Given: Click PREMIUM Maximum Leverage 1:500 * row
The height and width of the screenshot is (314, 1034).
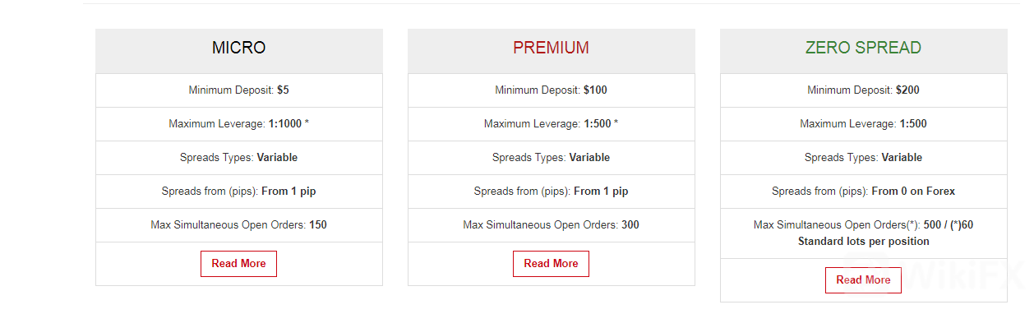Looking at the screenshot, I should pyautogui.click(x=552, y=124).
